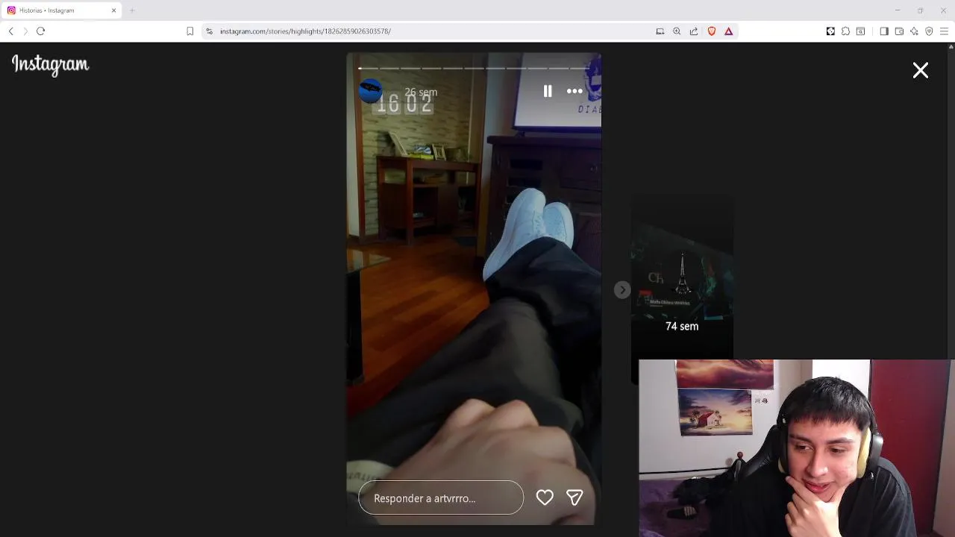
Task: Open site settings icon in address bar
Action: 210,31
